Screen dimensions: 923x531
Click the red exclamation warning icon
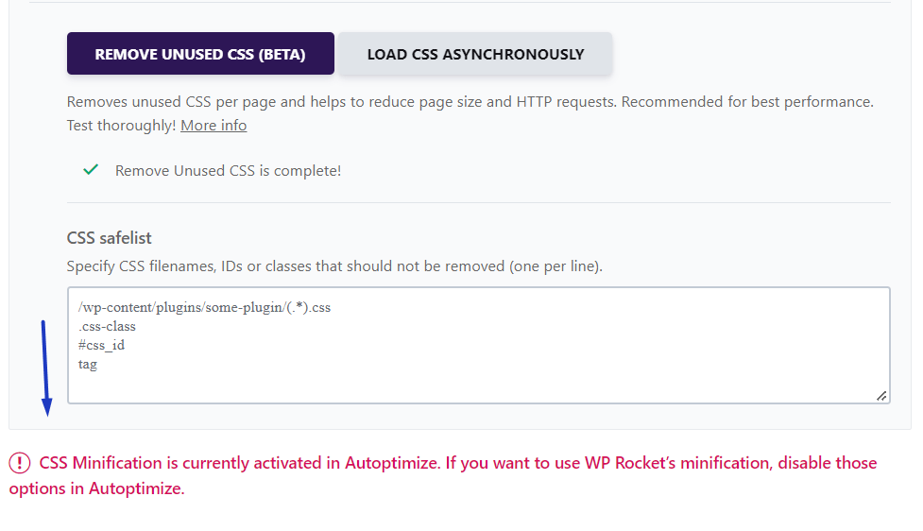[20, 463]
